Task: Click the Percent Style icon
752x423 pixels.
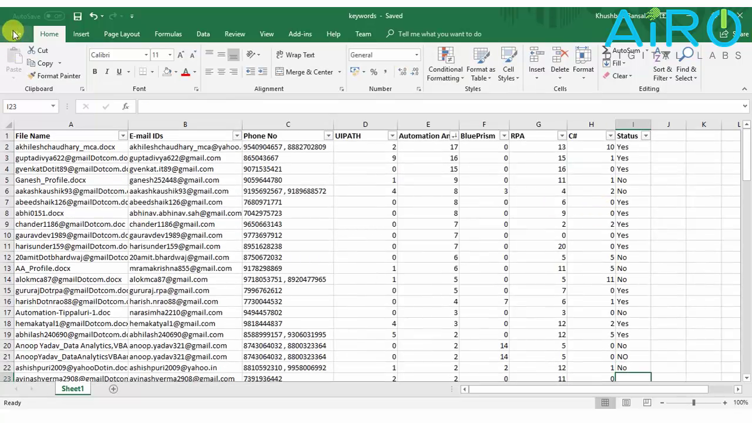Action: (x=374, y=72)
